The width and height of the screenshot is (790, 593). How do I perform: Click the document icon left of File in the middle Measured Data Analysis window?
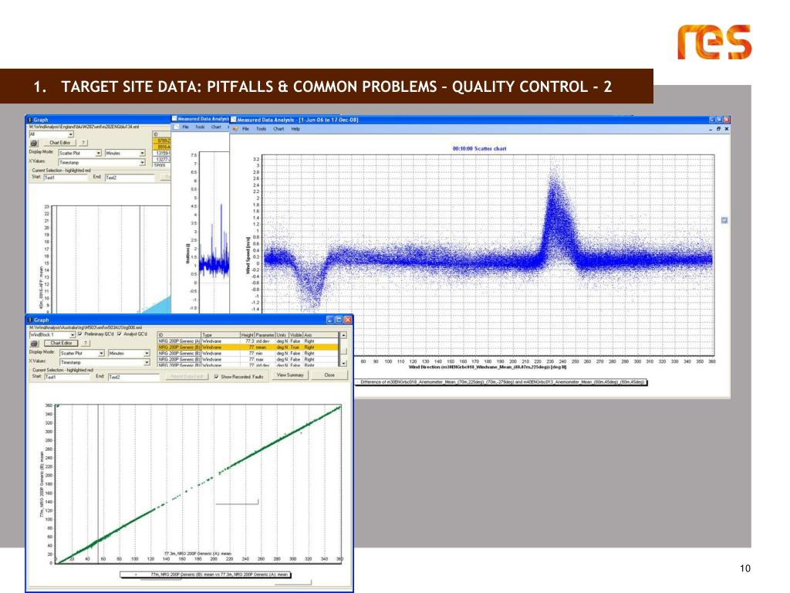[x=177, y=127]
